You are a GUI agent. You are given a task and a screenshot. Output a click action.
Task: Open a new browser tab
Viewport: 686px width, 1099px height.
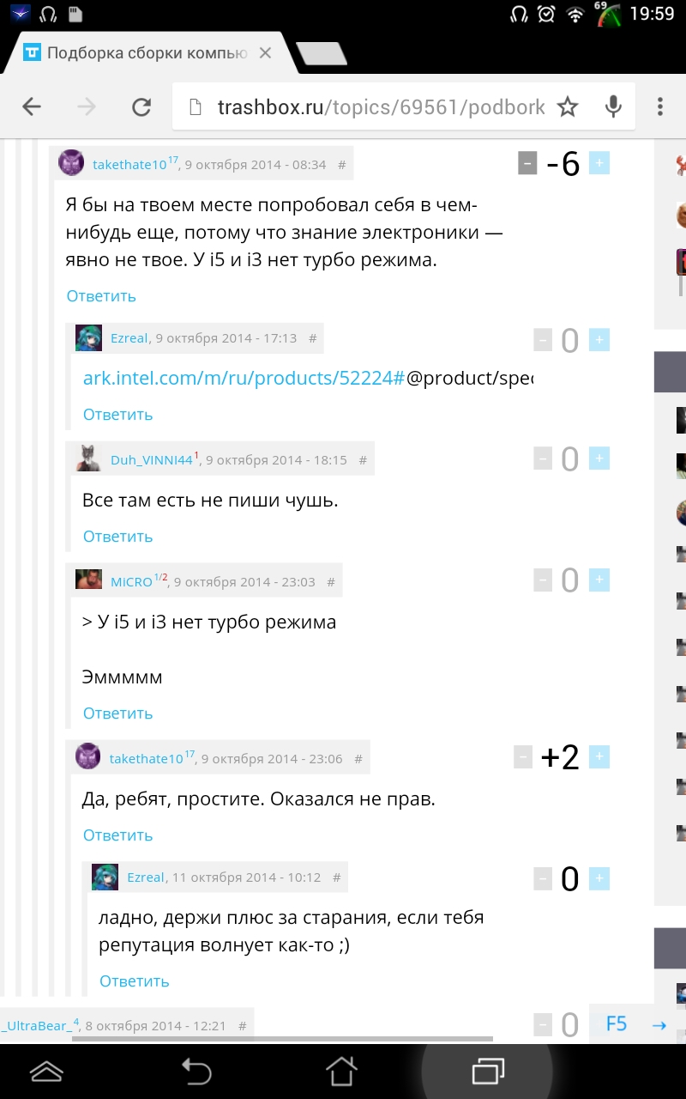322,53
